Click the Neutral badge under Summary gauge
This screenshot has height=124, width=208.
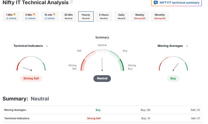tap(102, 79)
